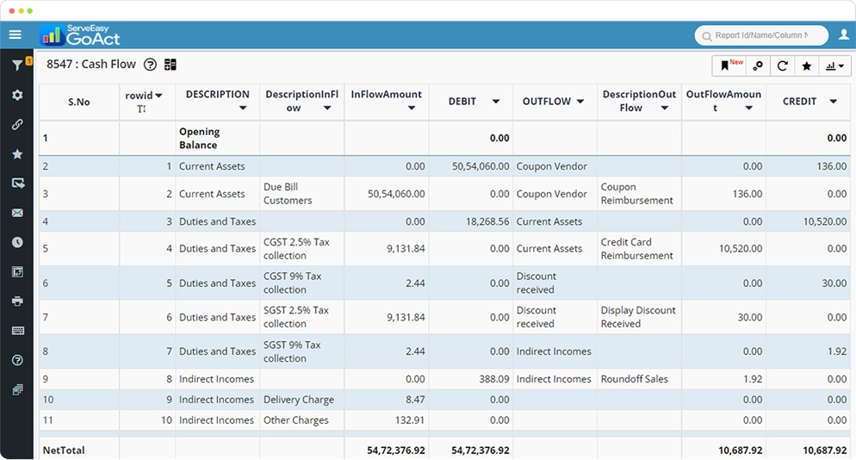Click the ServeEasy GoAct logo
This screenshot has height=460, width=856.
tap(80, 35)
